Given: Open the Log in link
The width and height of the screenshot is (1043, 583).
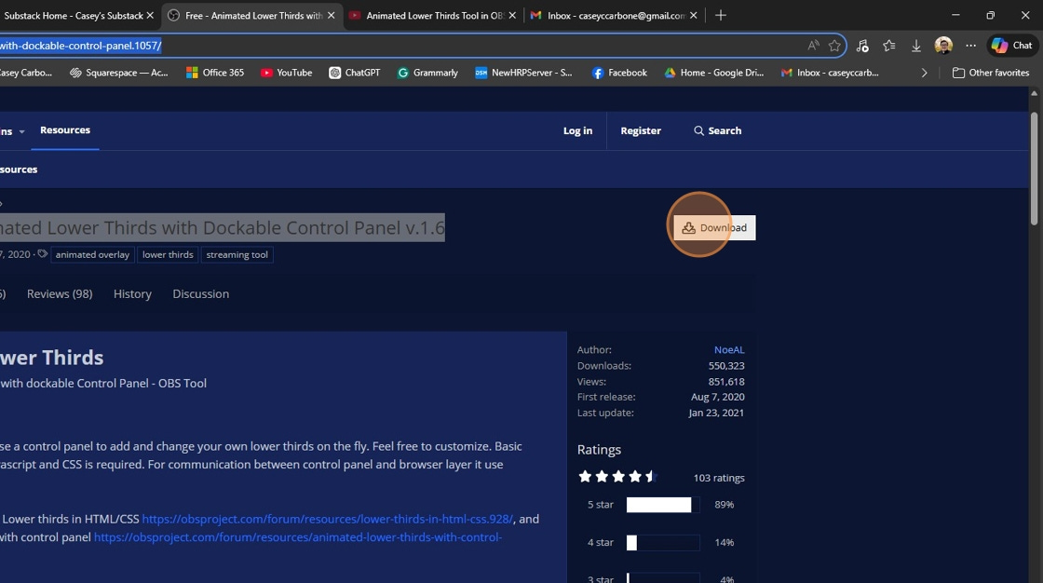Looking at the screenshot, I should point(577,131).
